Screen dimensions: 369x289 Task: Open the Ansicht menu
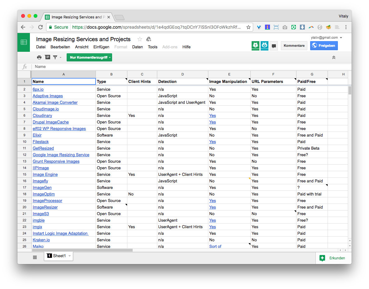(82, 47)
